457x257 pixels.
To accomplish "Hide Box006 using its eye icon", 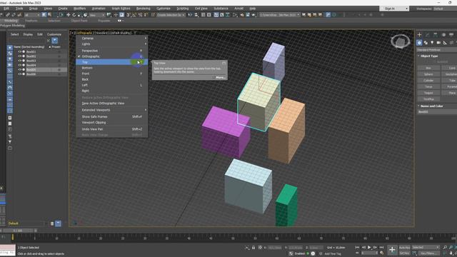I will 20,74.
